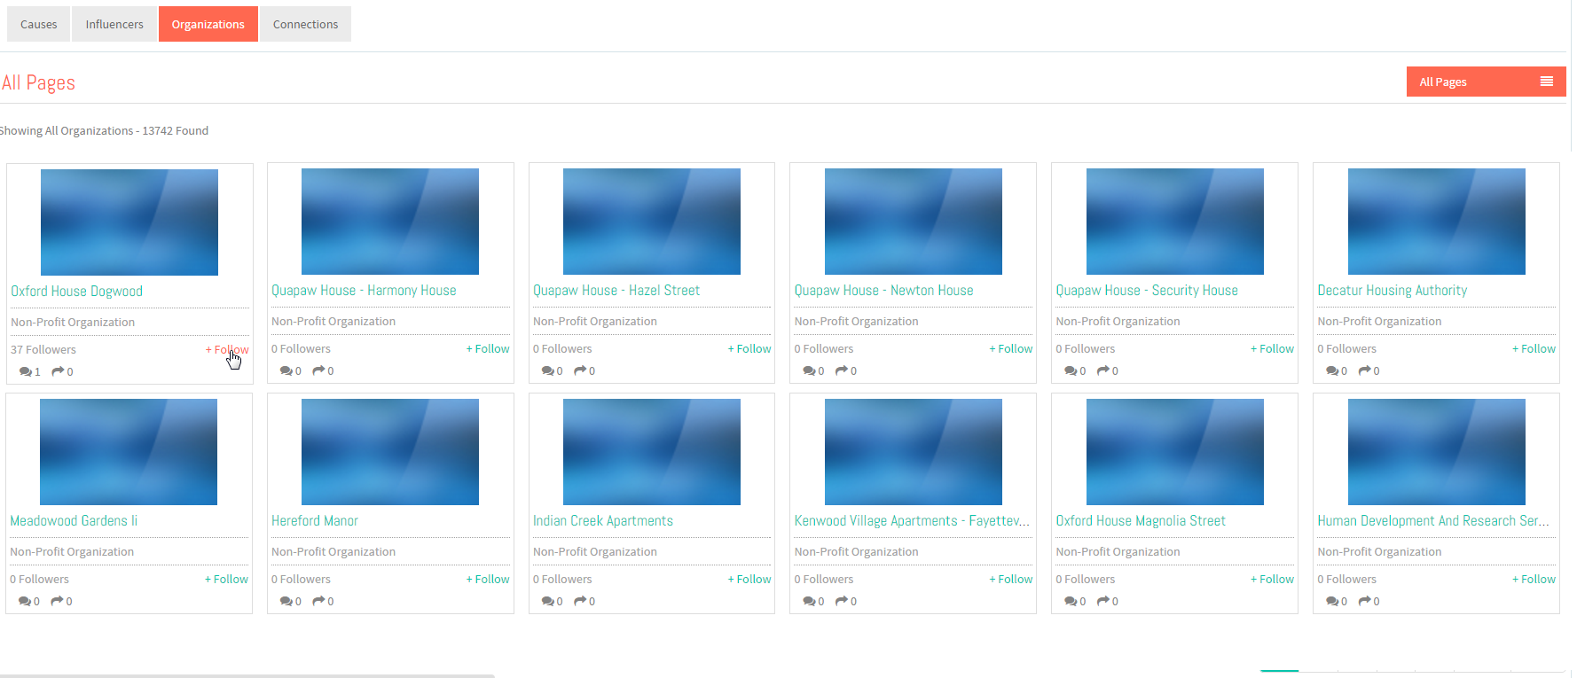Open Oxford House Magnolia Street title link
Viewport: 1577px width, 678px height.
click(x=1141, y=520)
